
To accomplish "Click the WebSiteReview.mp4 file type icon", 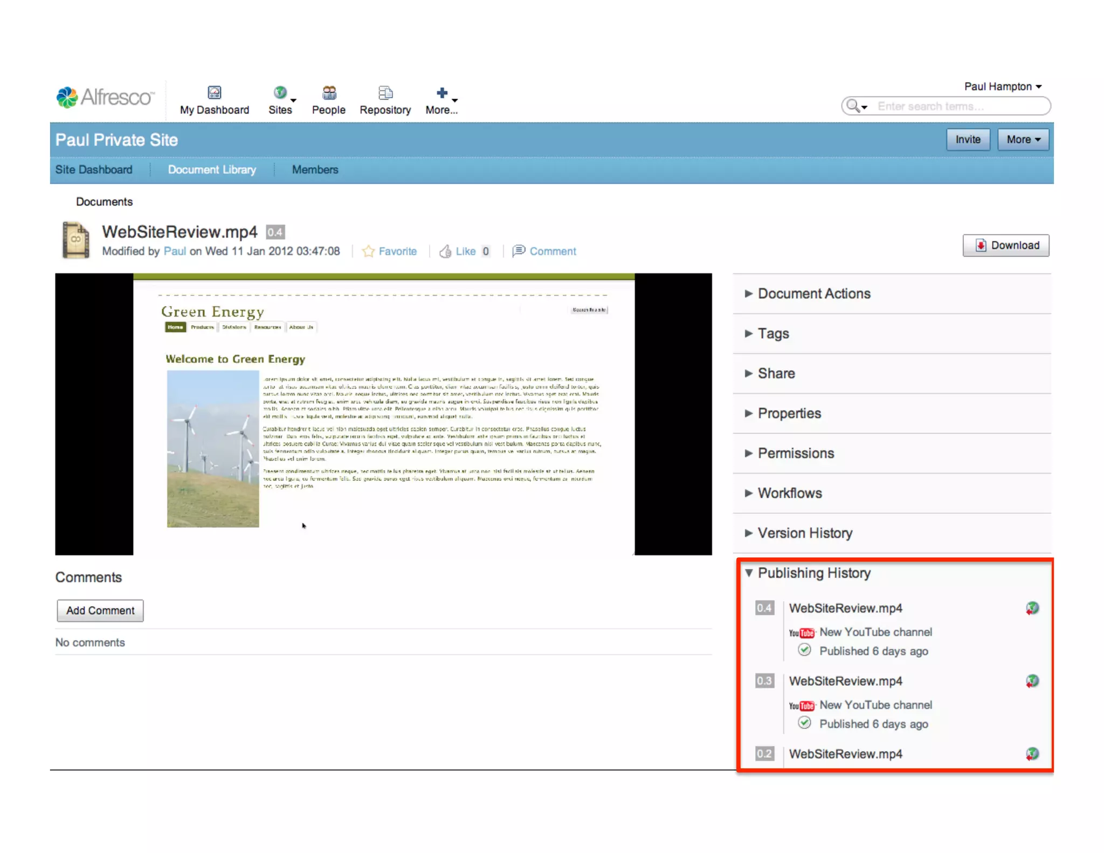I will pyautogui.click(x=76, y=240).
